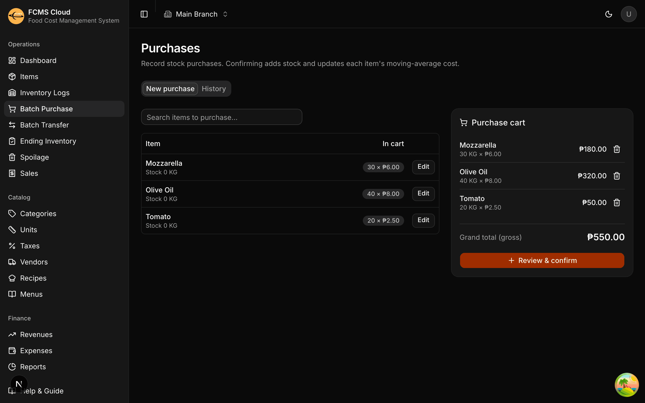Click the beach palm tree widget
645x403 pixels.
point(627,385)
